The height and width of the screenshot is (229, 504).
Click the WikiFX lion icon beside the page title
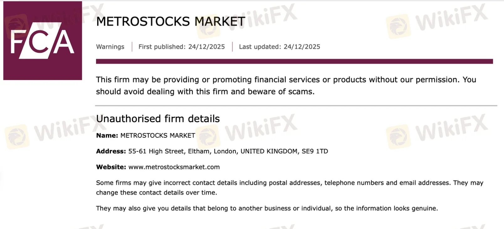coord(208,26)
